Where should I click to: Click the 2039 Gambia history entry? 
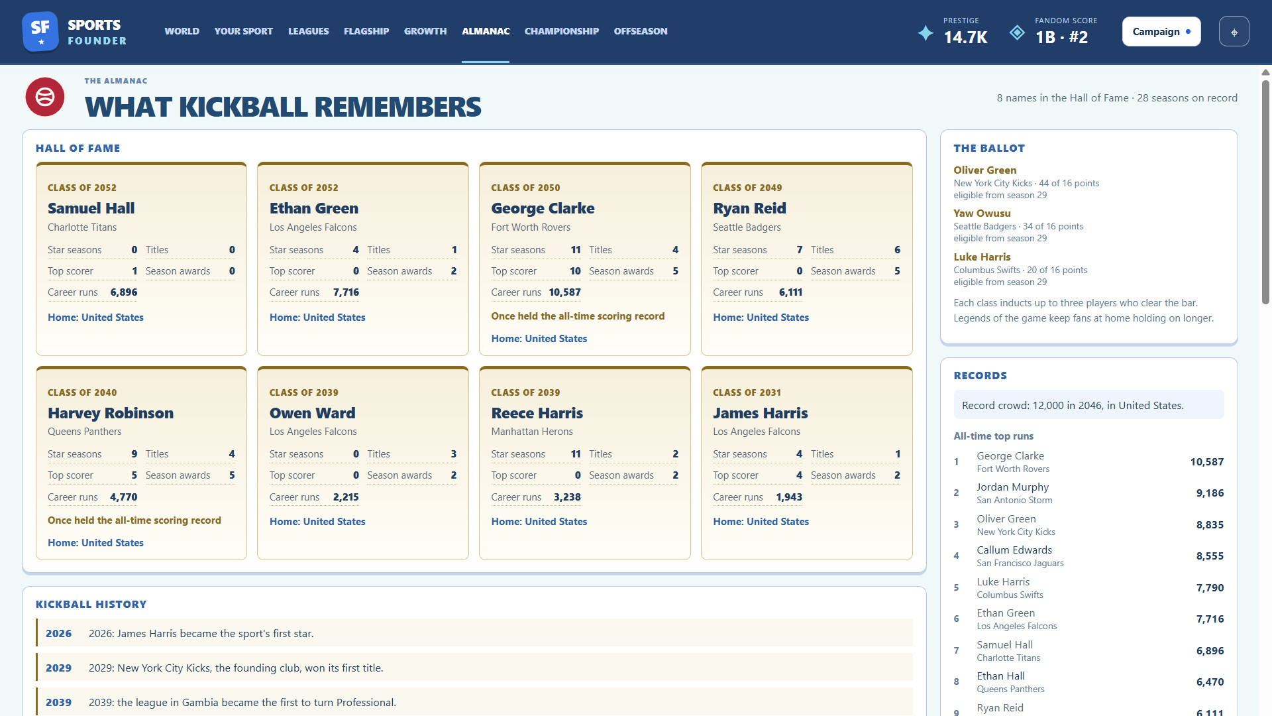[x=474, y=702]
